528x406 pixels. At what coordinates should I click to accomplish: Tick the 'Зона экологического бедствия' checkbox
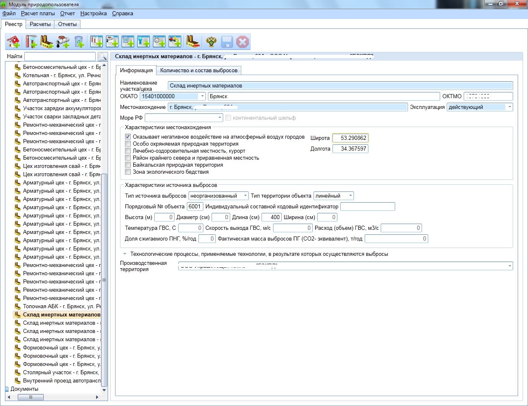128,172
